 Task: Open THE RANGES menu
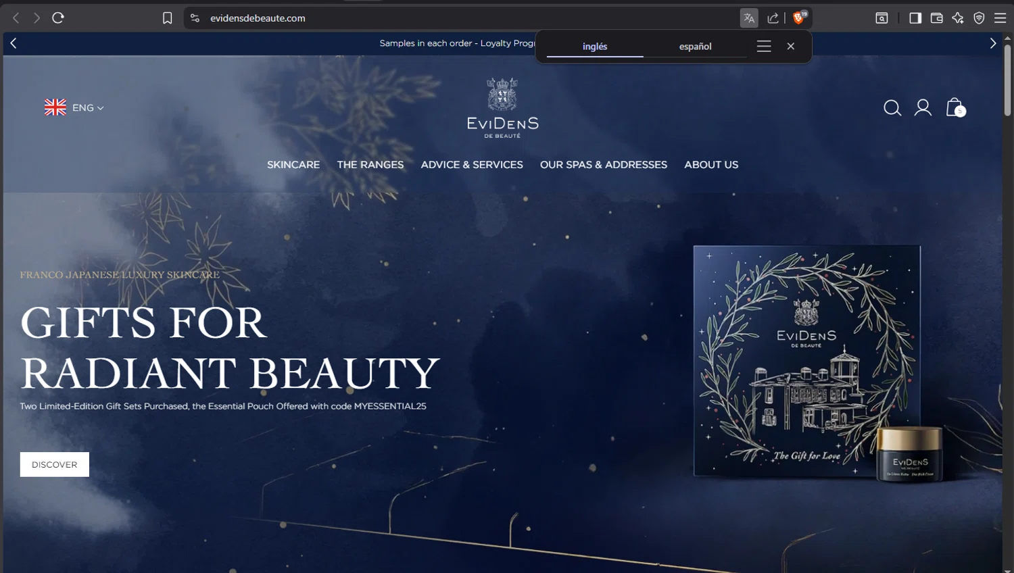pyautogui.click(x=370, y=165)
